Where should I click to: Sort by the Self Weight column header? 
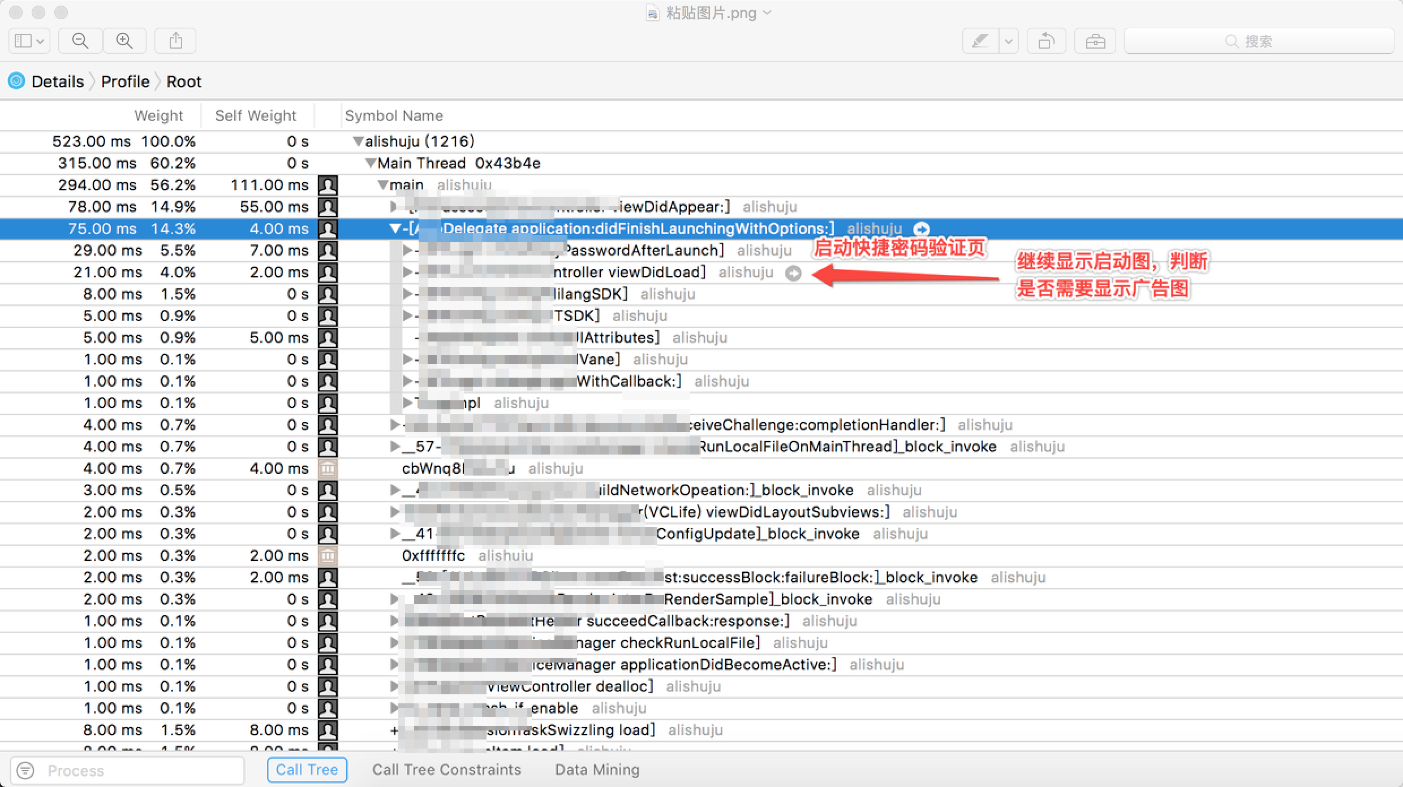(256, 115)
